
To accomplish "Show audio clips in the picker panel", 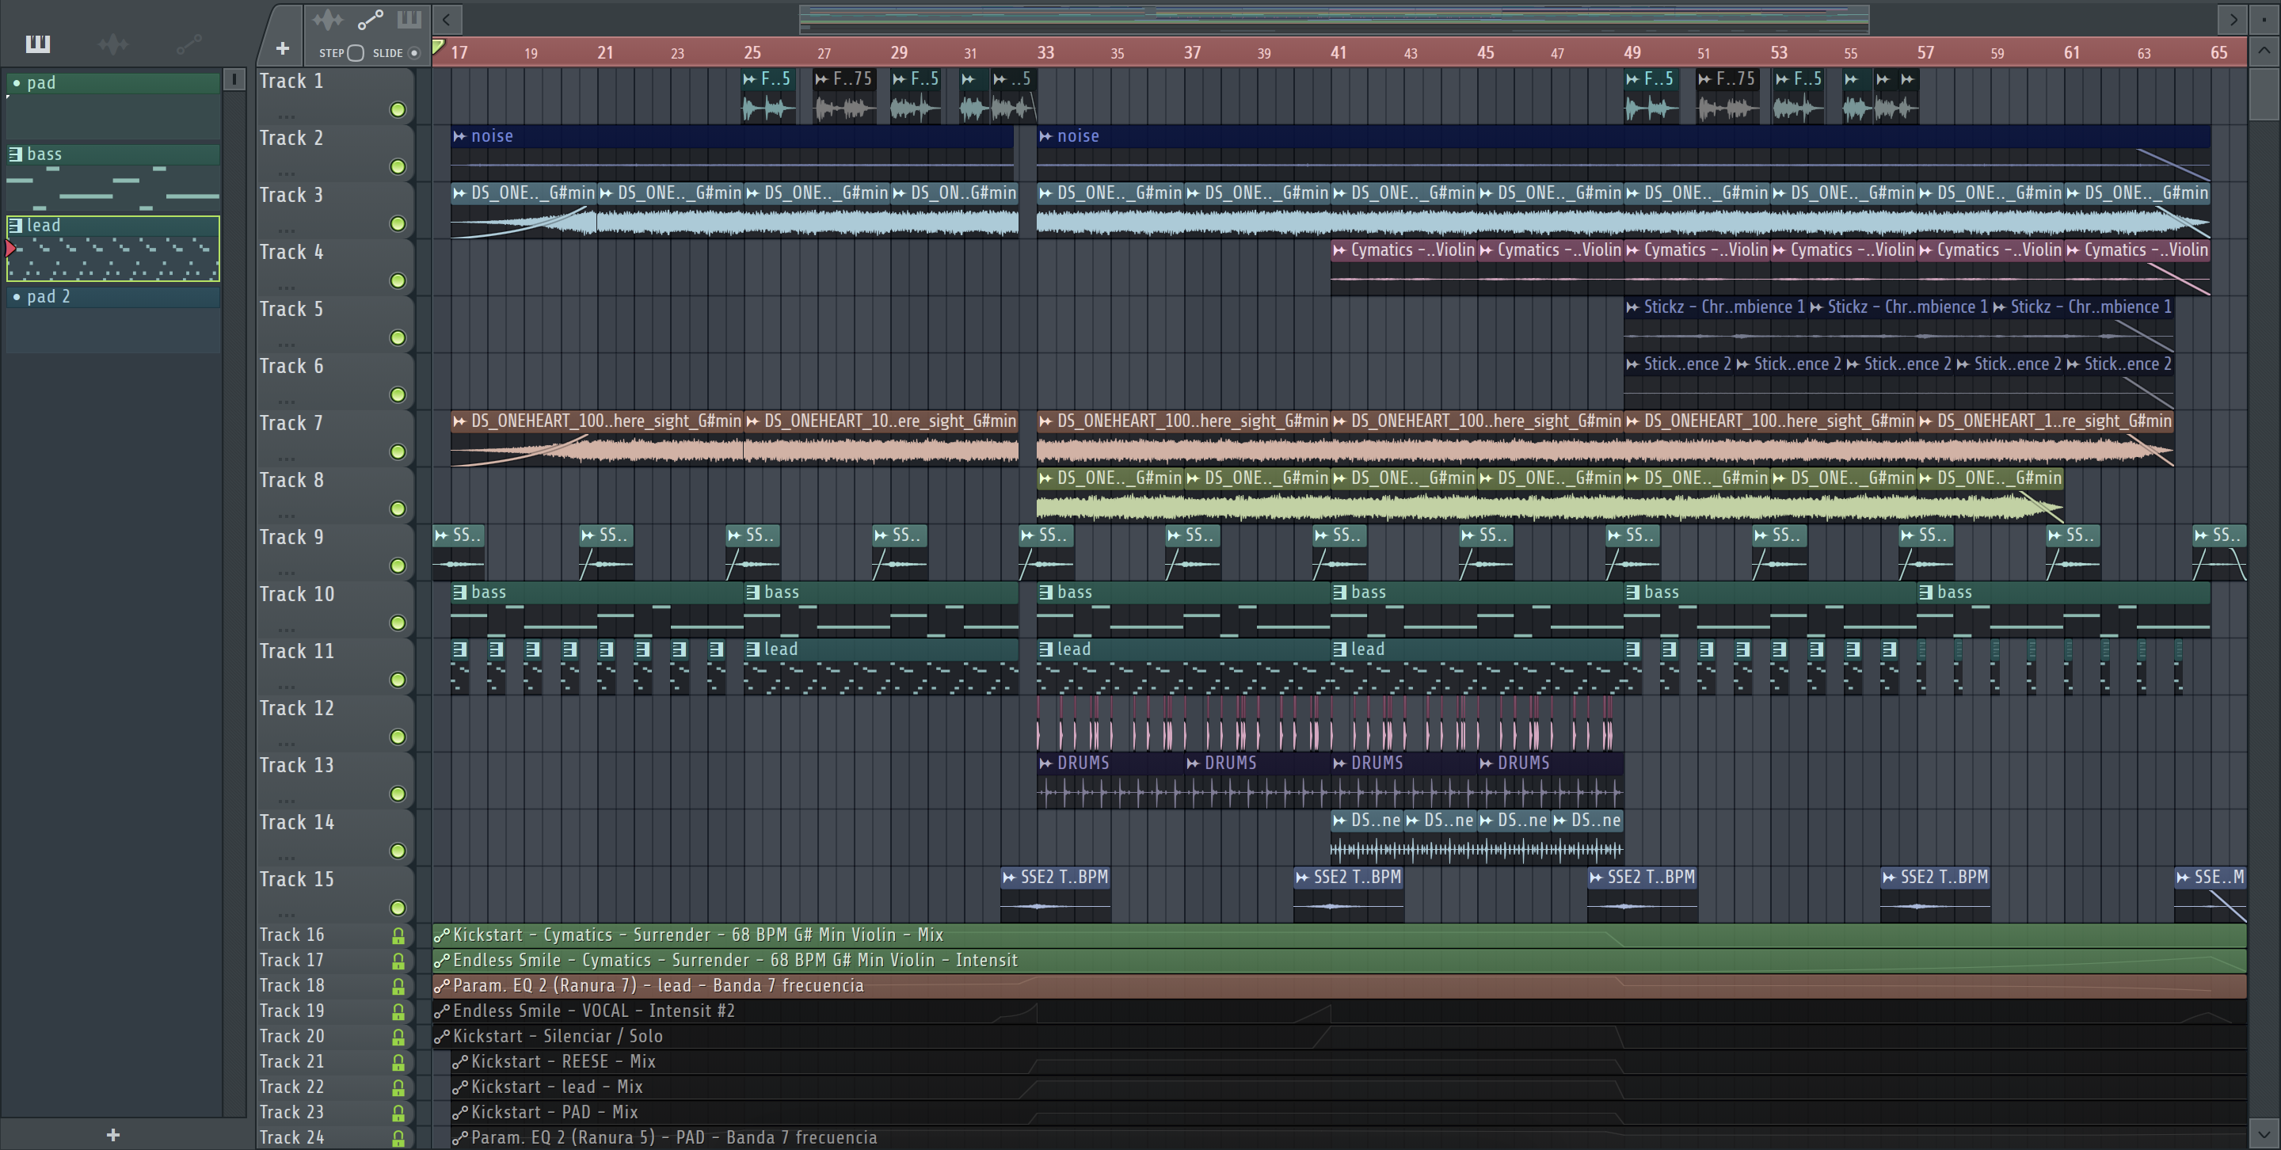I will (113, 44).
